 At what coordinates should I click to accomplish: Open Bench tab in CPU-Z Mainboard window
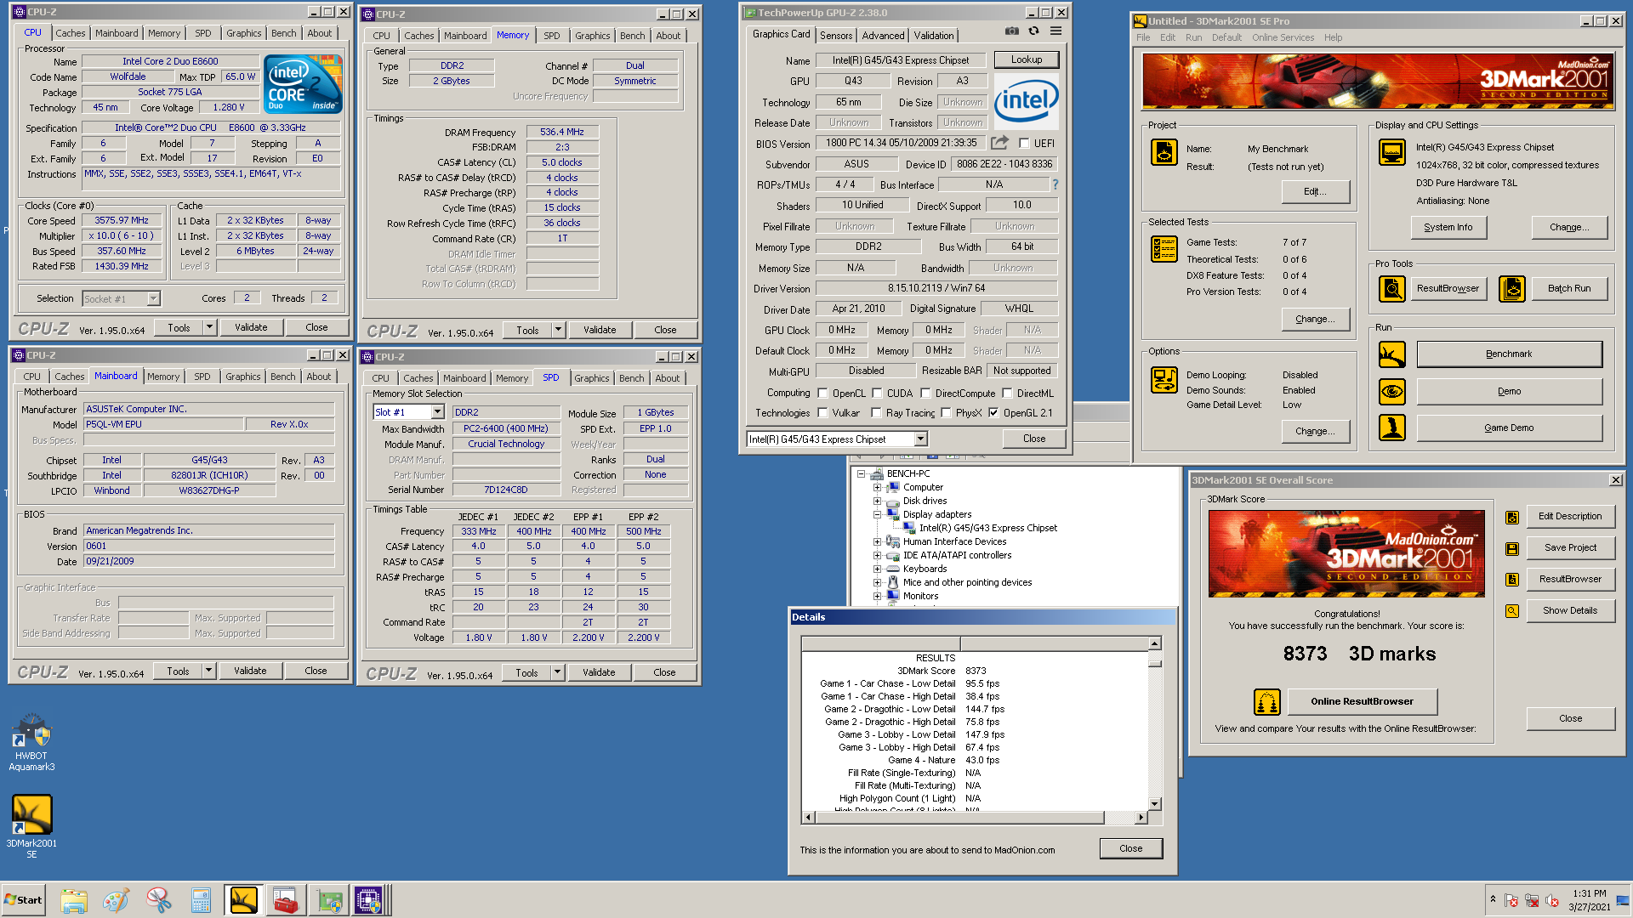coord(283,377)
